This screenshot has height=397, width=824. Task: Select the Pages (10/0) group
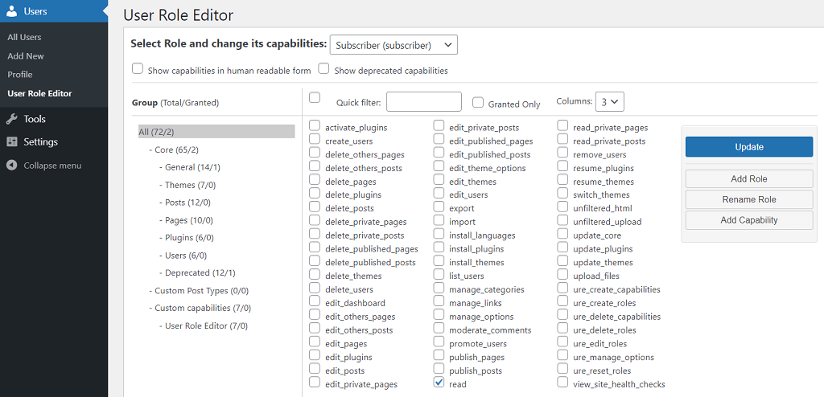coord(186,220)
